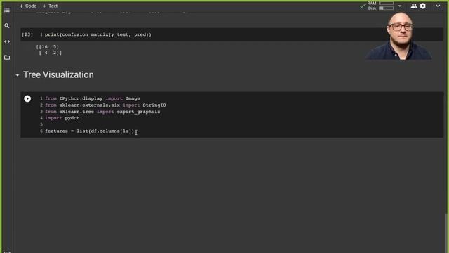Click the confusion matrix output '[[16 5]'
This screenshot has width=449, height=253.
click(x=48, y=47)
